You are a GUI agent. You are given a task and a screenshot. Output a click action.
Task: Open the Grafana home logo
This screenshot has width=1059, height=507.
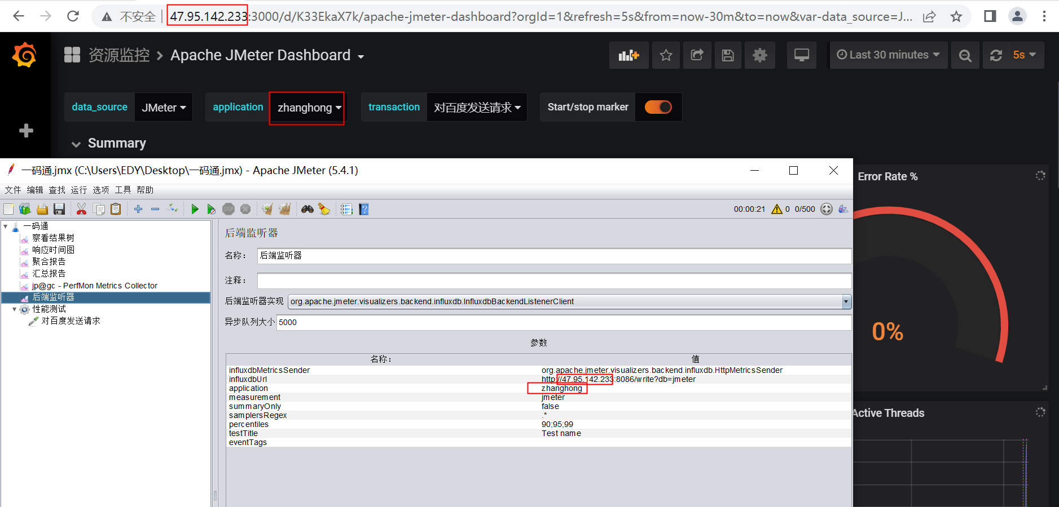25,56
